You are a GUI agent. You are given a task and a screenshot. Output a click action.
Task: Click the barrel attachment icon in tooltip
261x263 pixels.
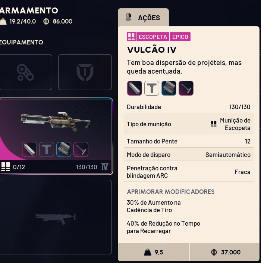click(x=135, y=88)
